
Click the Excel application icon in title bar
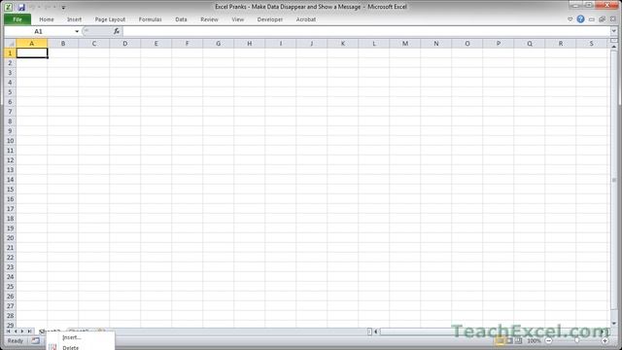coord(8,7)
